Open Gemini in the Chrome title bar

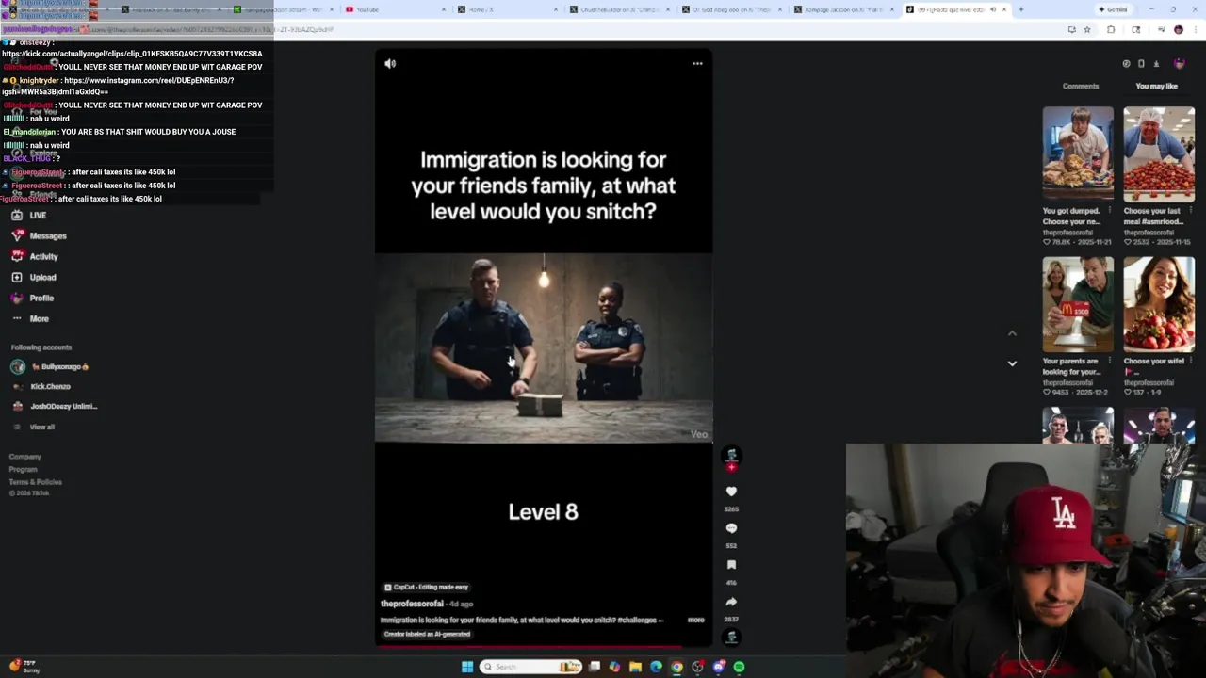tap(1113, 9)
